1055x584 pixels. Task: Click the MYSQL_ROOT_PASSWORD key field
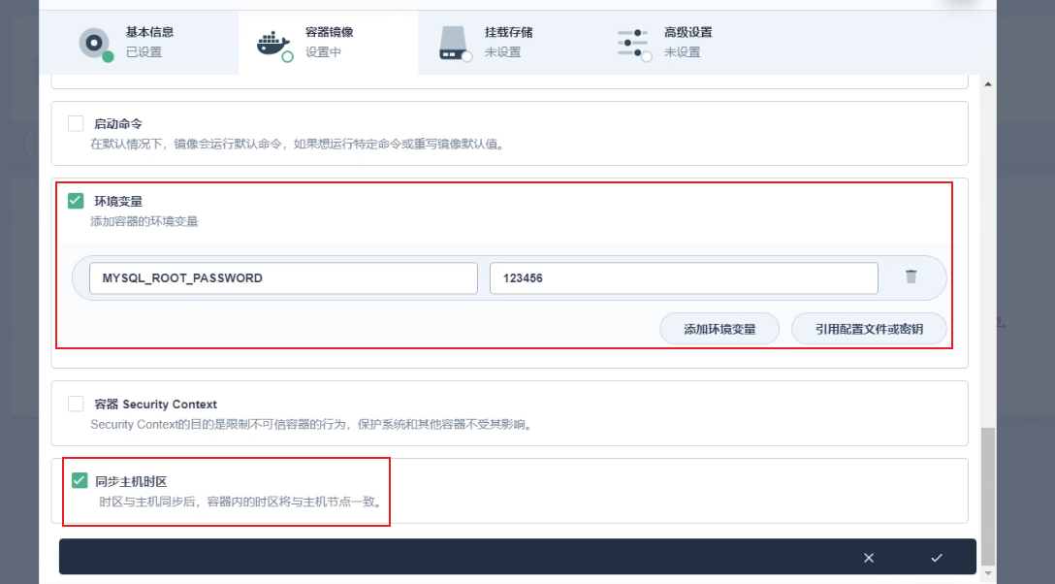click(x=283, y=277)
